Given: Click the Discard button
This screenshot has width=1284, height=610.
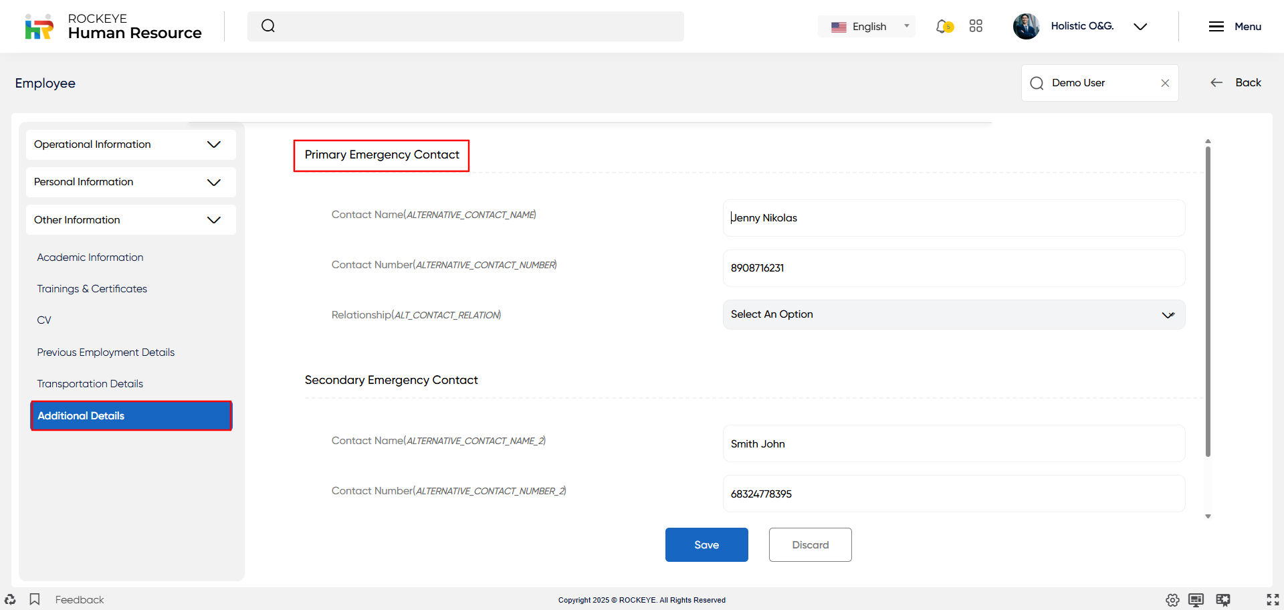Looking at the screenshot, I should point(810,544).
